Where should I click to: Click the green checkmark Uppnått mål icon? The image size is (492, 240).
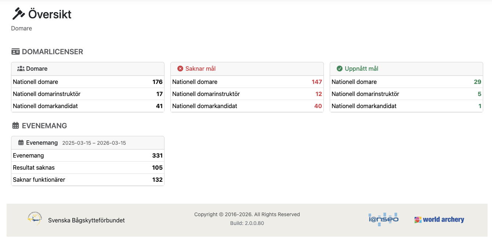[x=340, y=69]
